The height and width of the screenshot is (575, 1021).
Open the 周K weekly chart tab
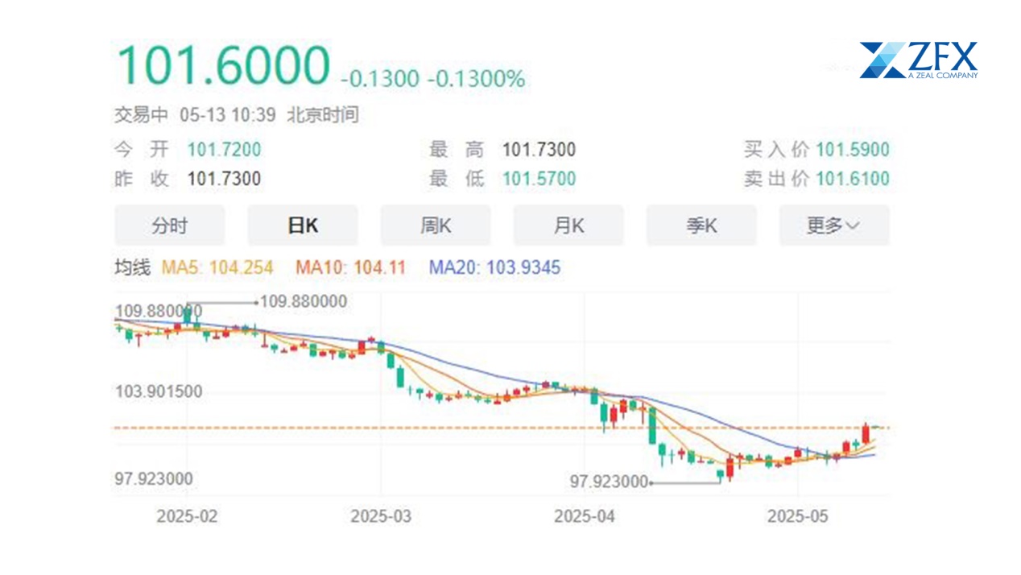435,225
